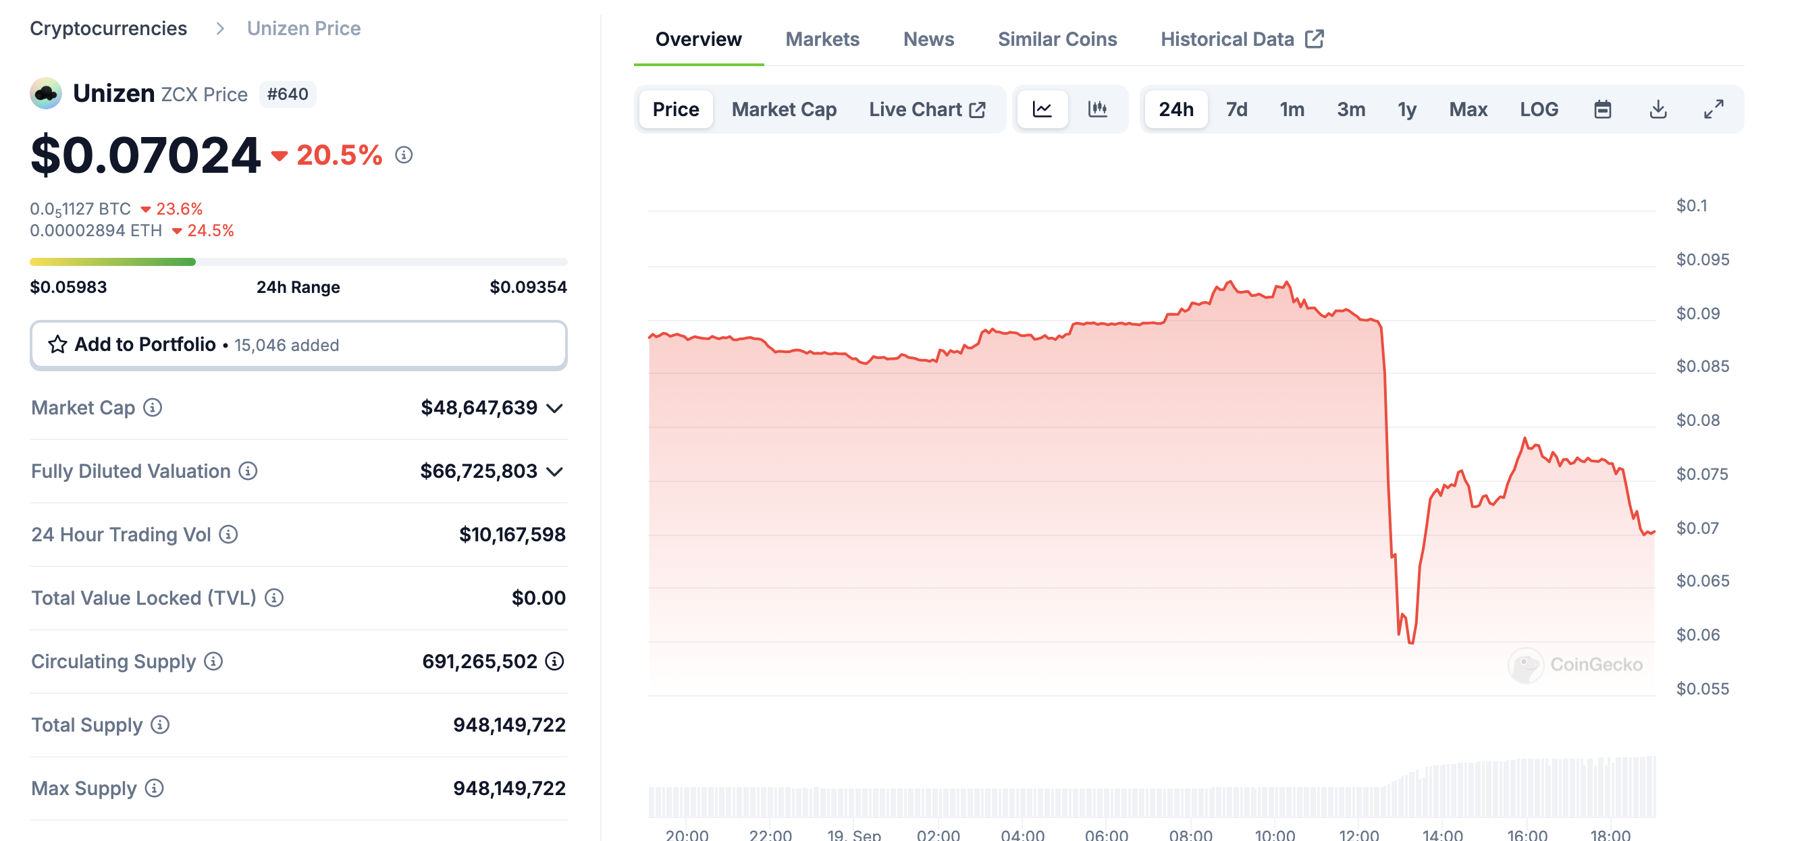Open Live Chart external link
Viewport: 1800px width, 841px height.
click(926, 109)
